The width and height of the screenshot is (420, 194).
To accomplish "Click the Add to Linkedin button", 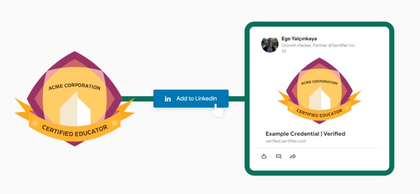I will [191, 98].
